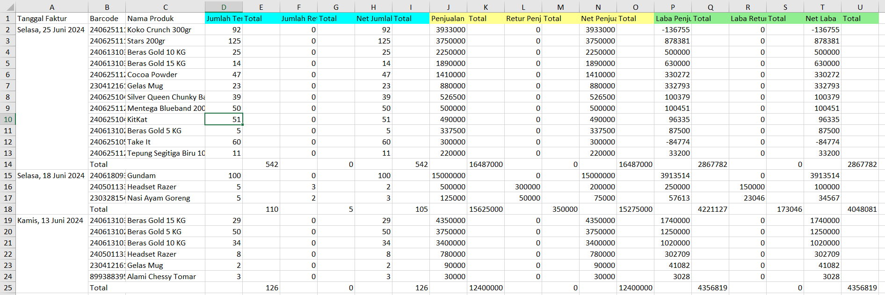Image resolution: width=885 pixels, height=295 pixels.
Task: Select the row 14 header
Action: (8, 164)
